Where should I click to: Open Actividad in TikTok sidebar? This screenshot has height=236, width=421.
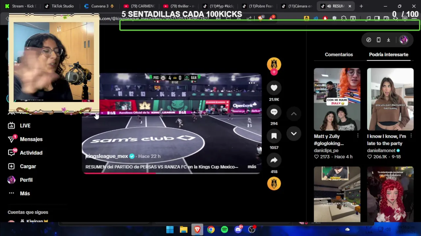tap(31, 153)
